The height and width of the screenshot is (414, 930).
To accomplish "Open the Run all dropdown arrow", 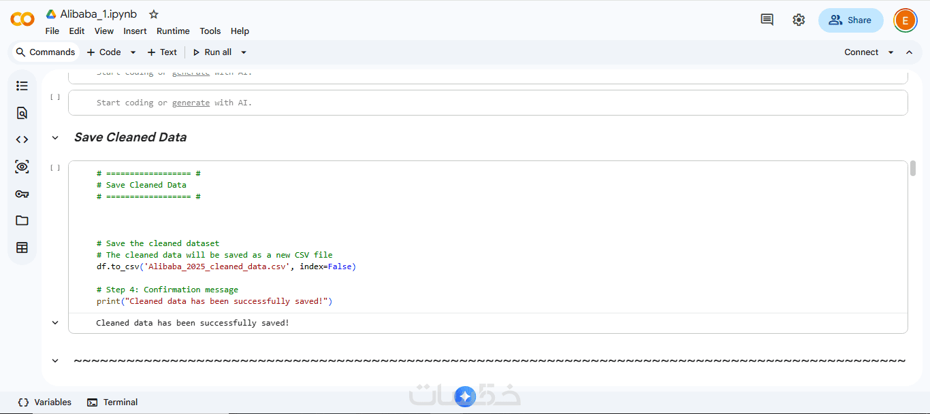I will pos(244,52).
